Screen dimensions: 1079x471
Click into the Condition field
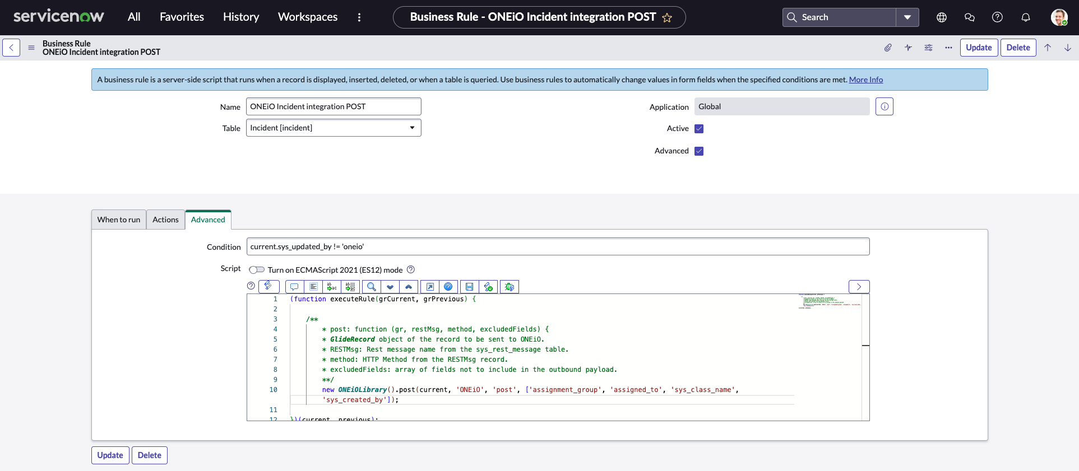[x=558, y=246]
